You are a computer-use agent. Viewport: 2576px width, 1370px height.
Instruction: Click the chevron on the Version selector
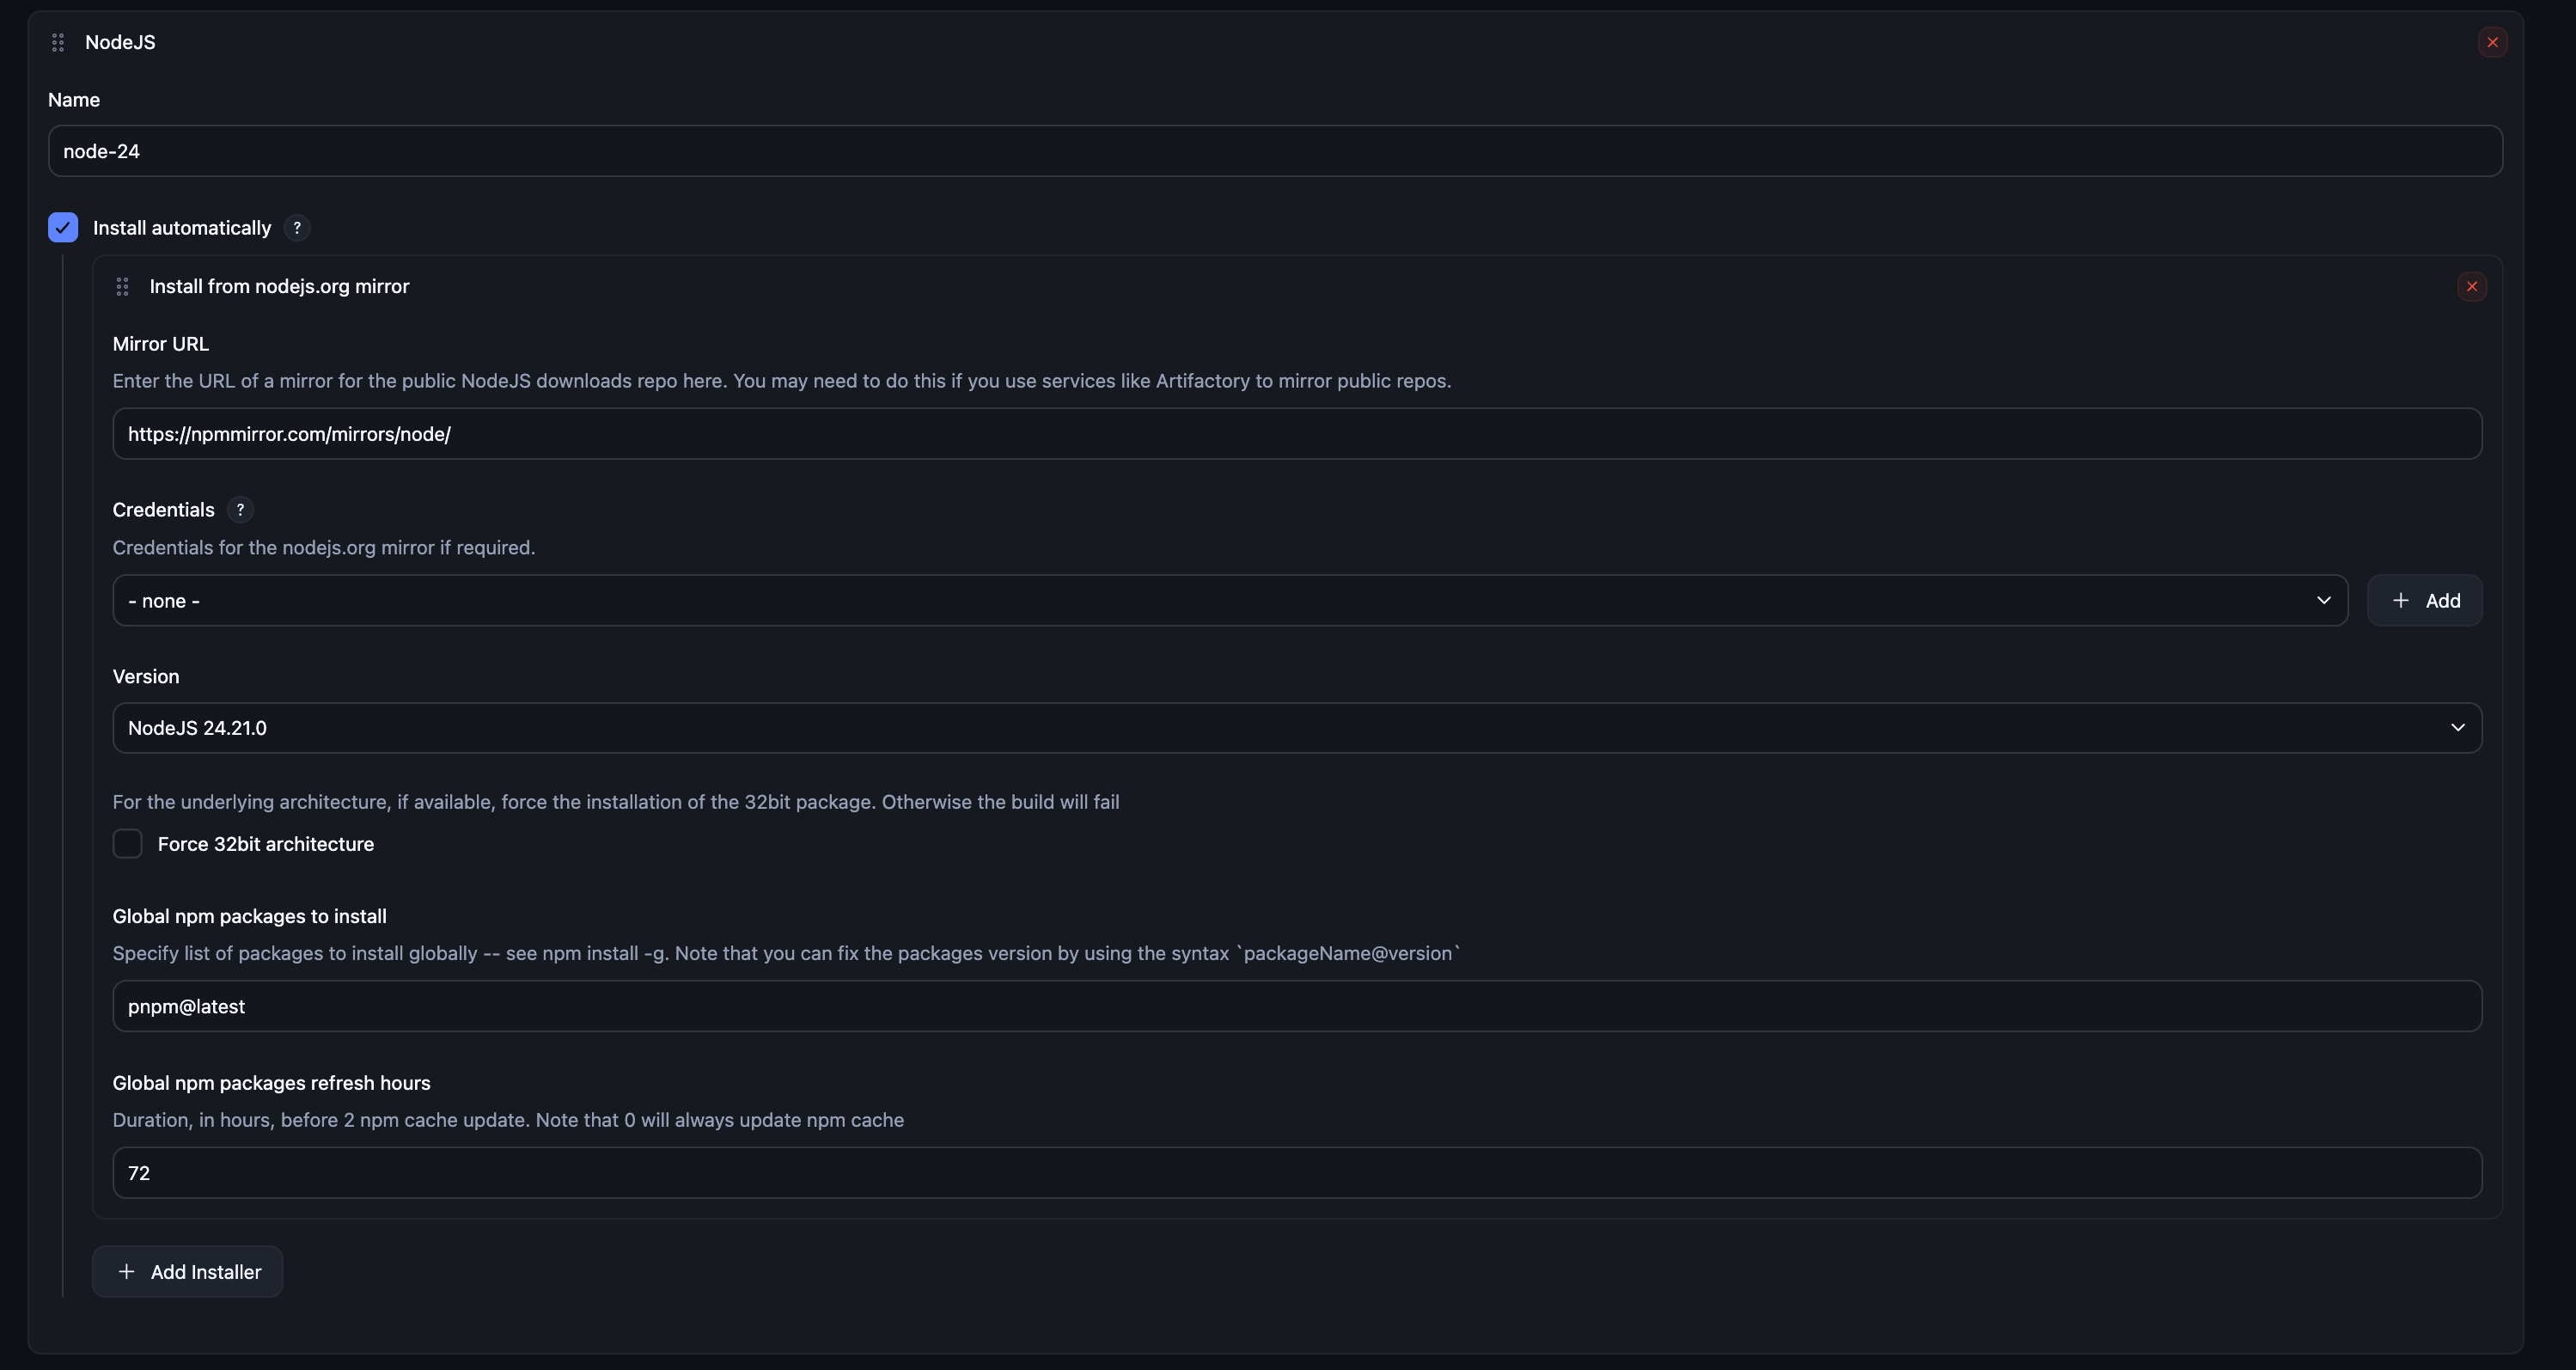click(2458, 728)
